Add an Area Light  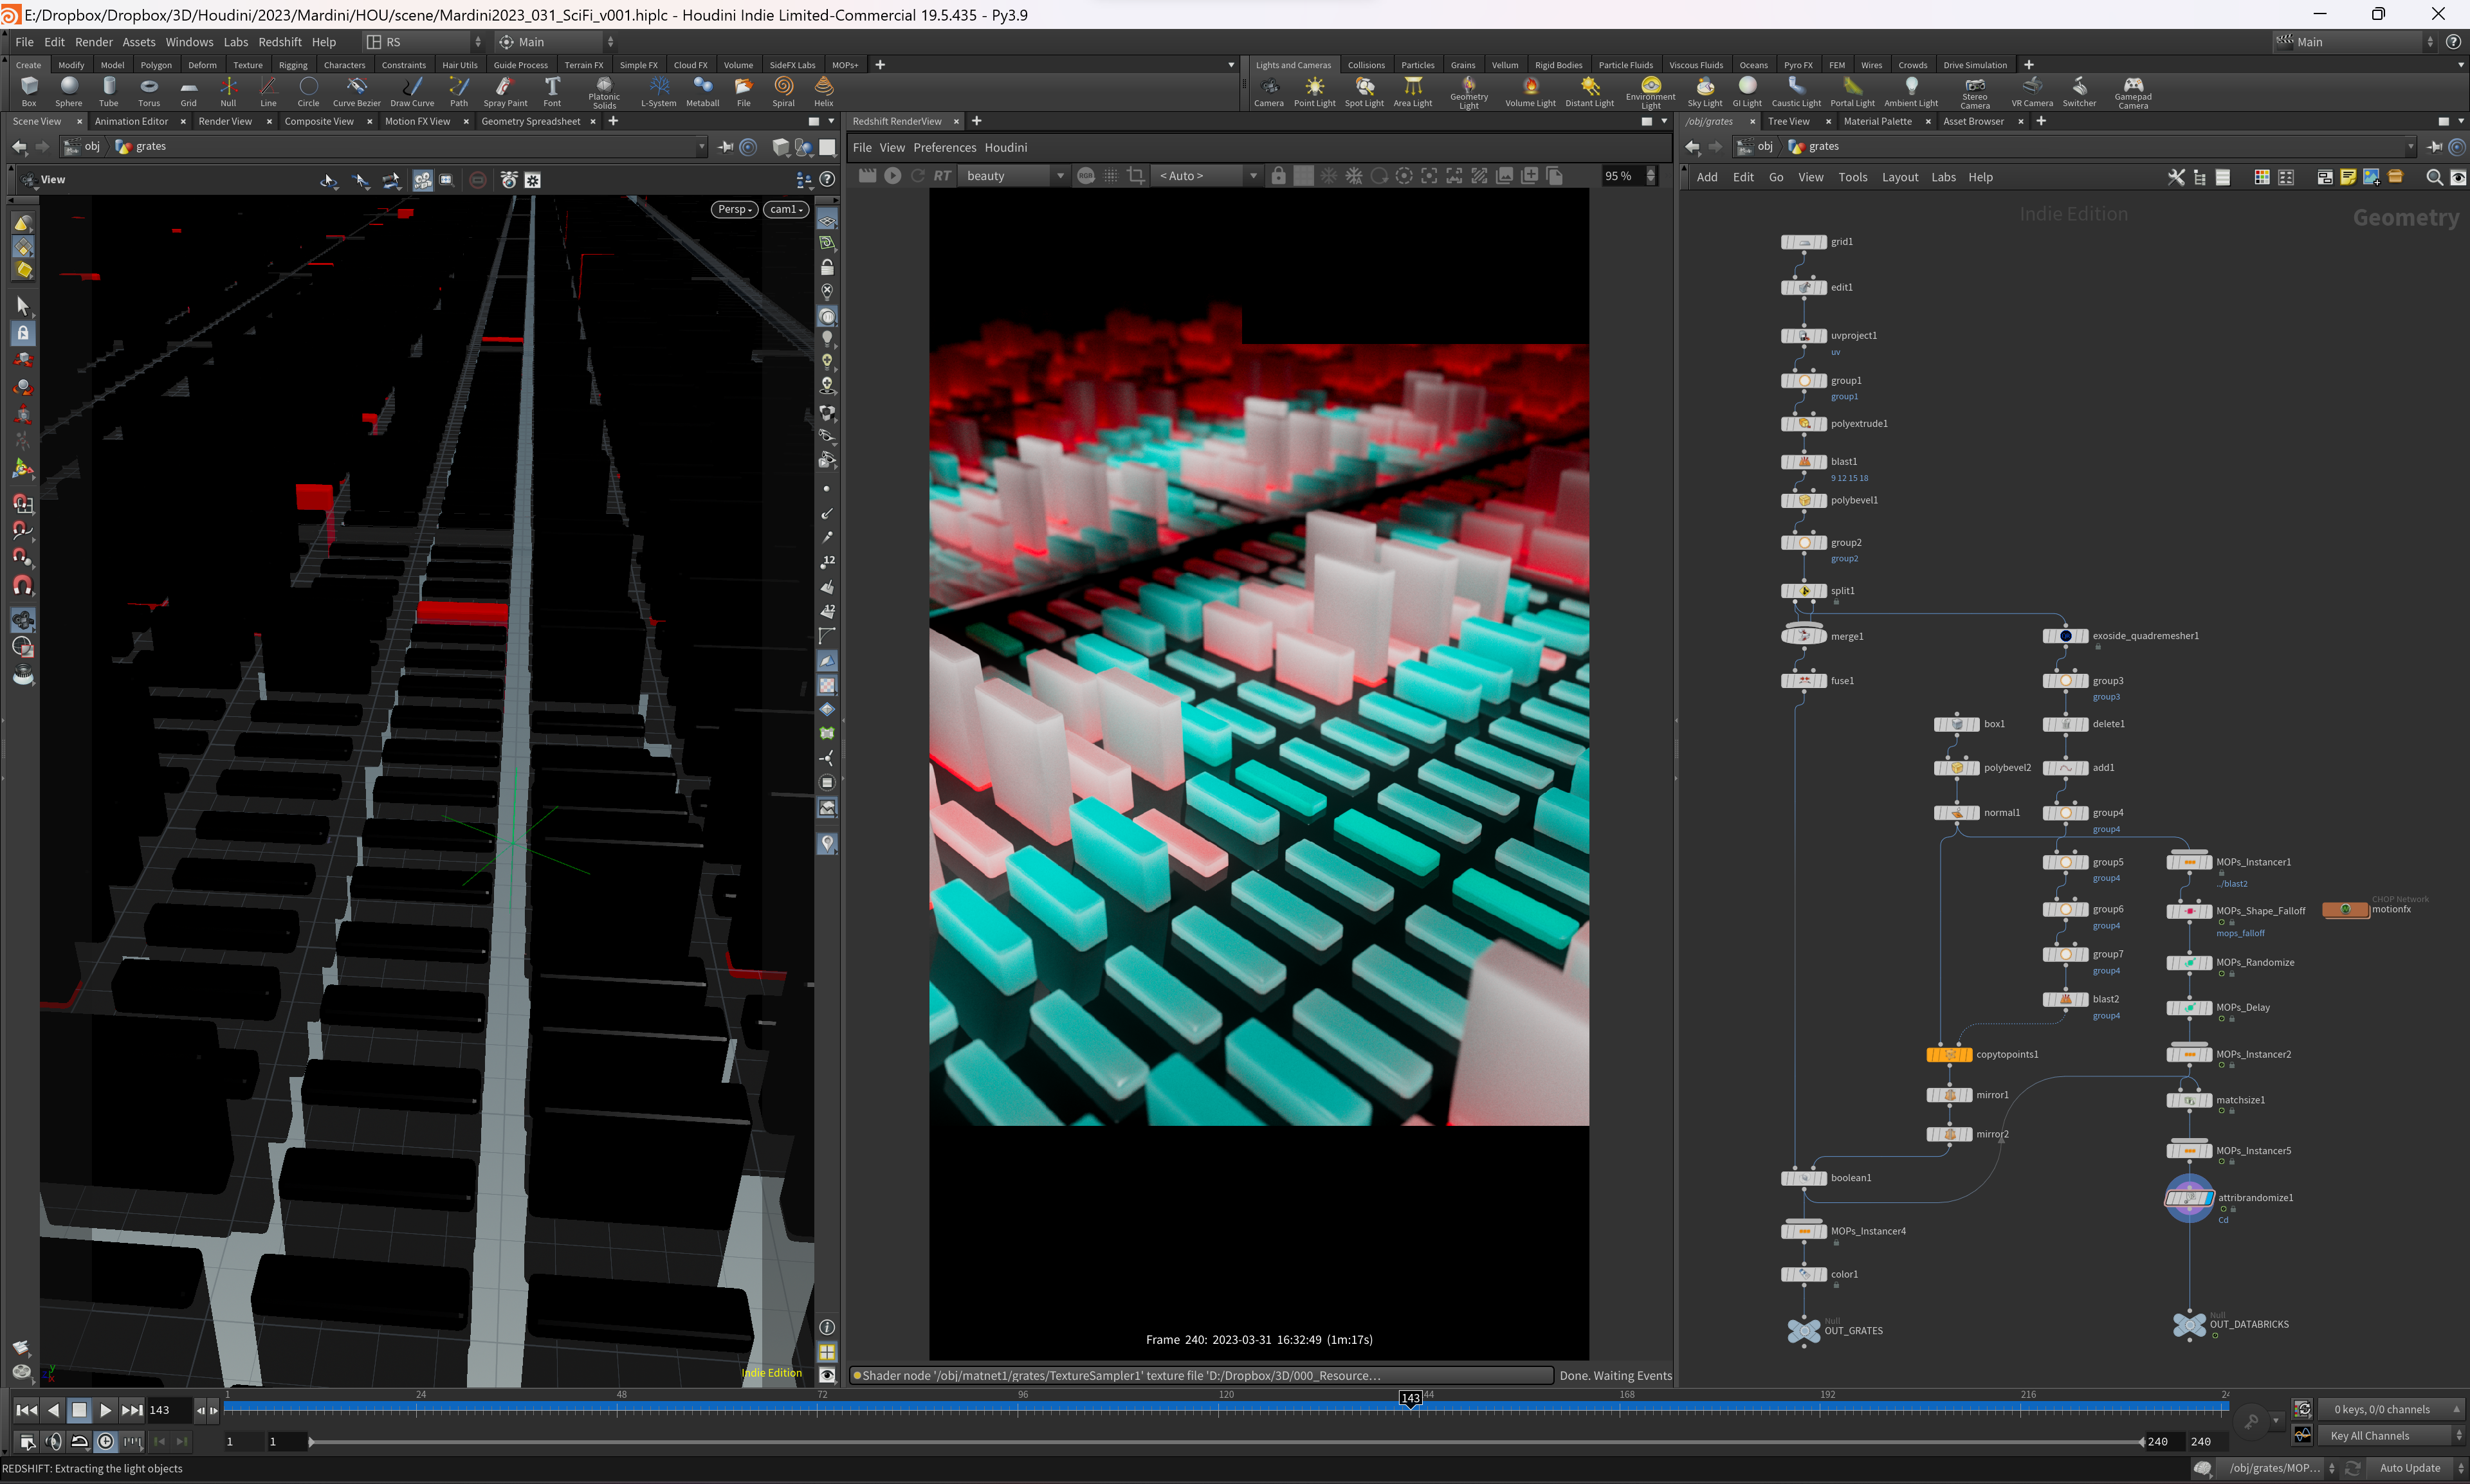(x=1413, y=91)
